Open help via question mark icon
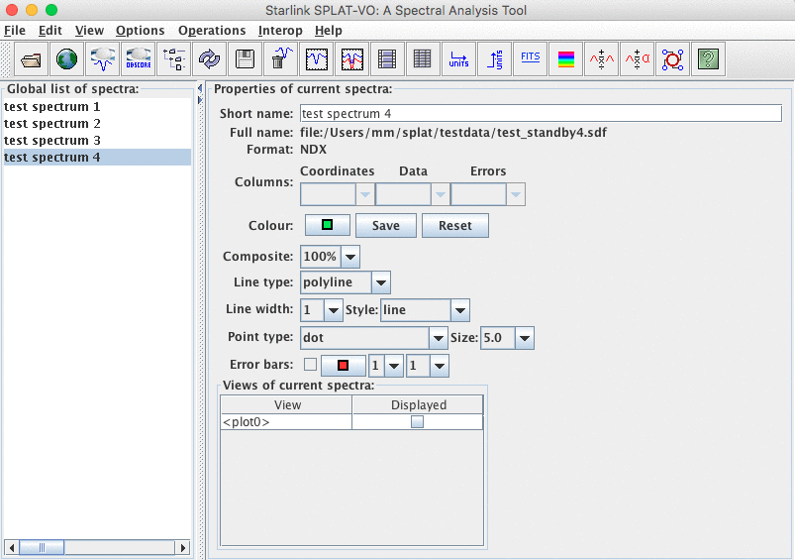The height and width of the screenshot is (560, 795). coord(708,59)
